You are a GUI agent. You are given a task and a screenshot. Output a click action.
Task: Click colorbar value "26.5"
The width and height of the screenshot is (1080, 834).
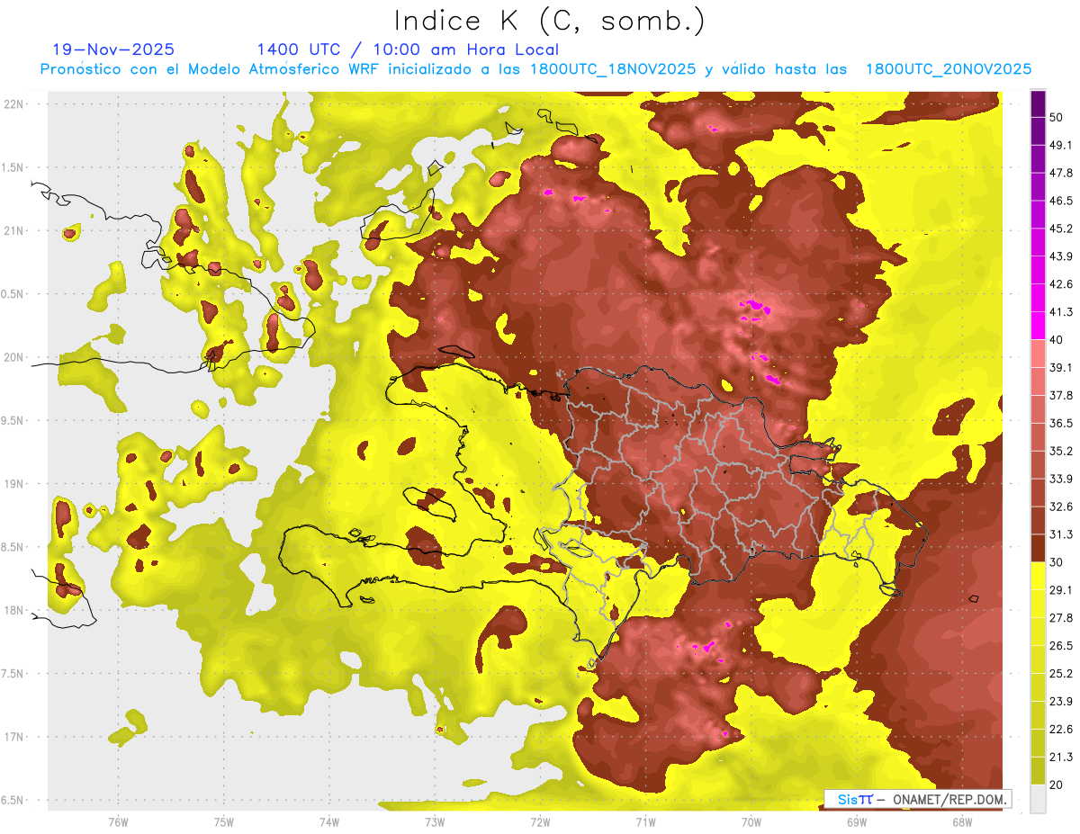1061,646
